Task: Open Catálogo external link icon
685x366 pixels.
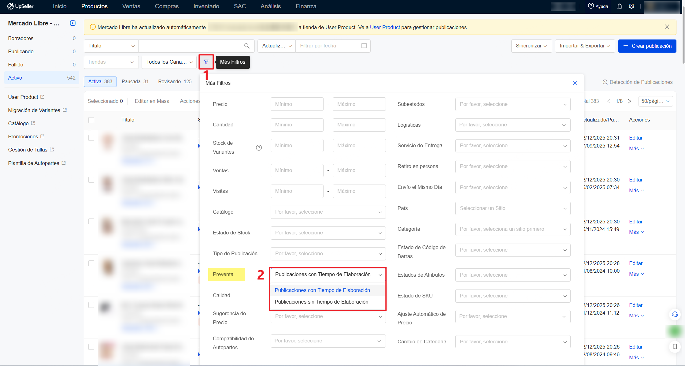Action: coord(33,123)
